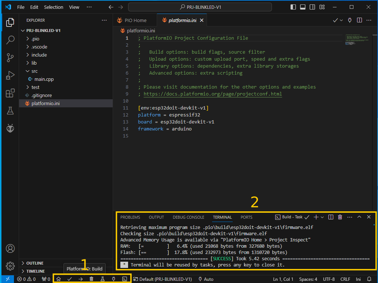Run PlatformIO Test via the status bar flask icon
The height and width of the screenshot is (283, 378).
[x=102, y=279]
